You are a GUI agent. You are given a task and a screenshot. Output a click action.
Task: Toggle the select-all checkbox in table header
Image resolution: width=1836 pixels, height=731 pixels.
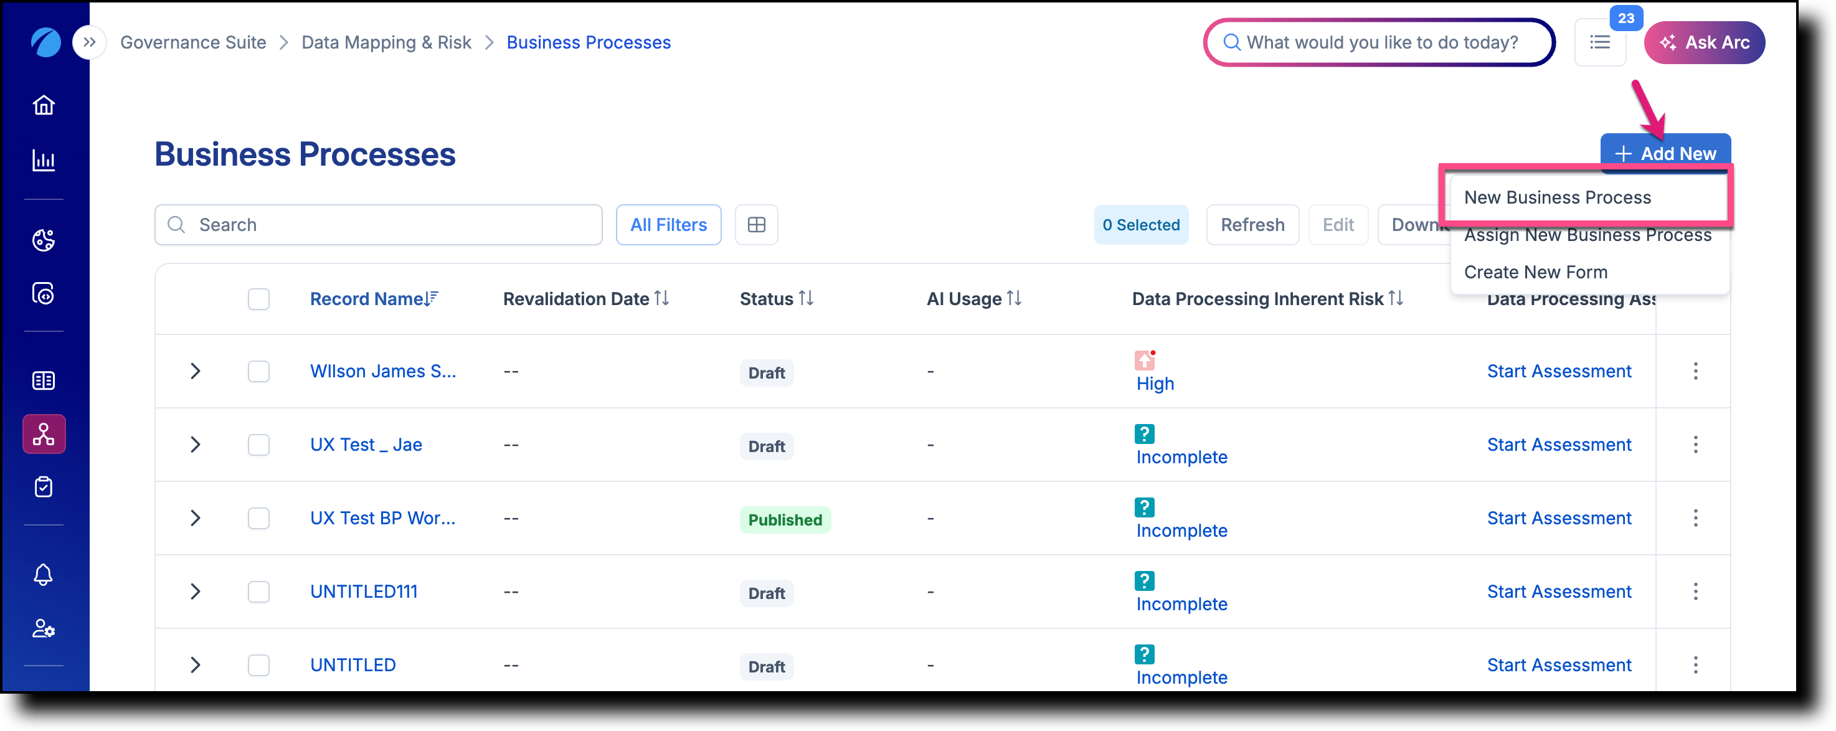click(258, 299)
